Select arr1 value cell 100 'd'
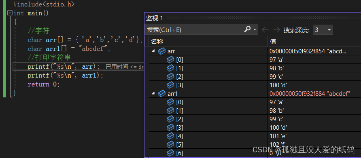The image size is (361, 158). pyautogui.click(x=278, y=128)
